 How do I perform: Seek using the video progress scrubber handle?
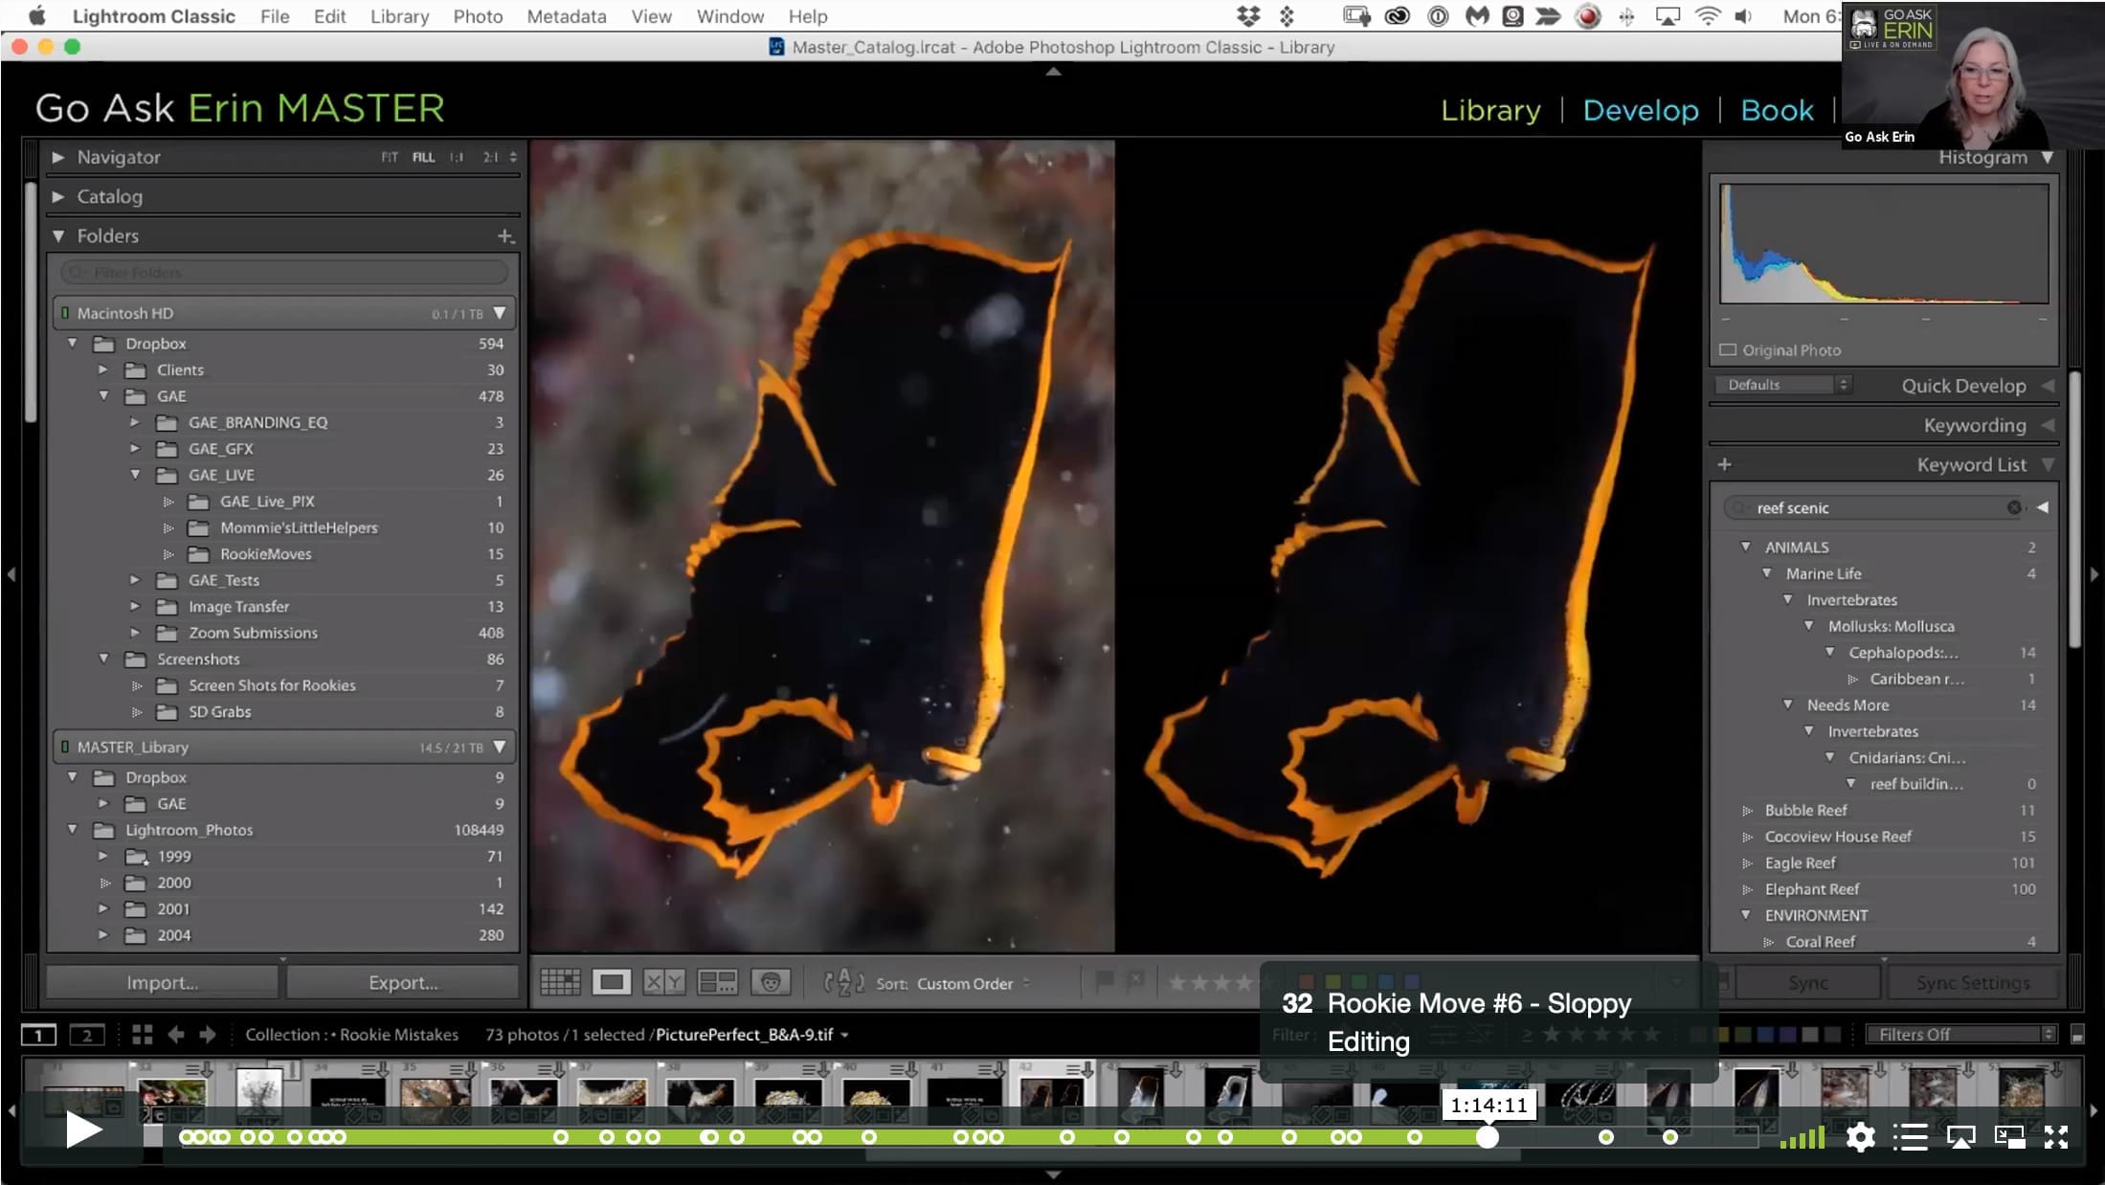[x=1487, y=1137]
